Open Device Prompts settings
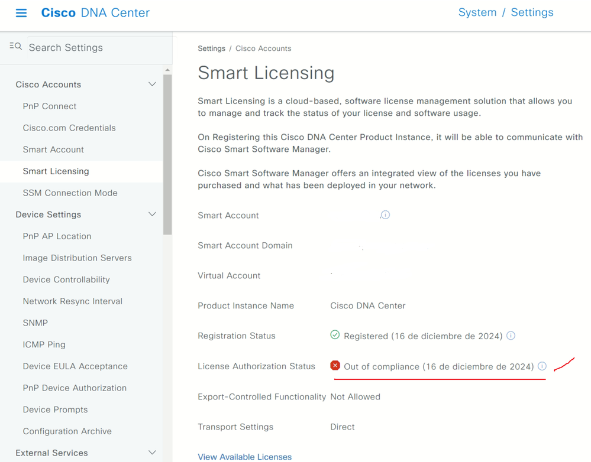The height and width of the screenshot is (462, 591). point(55,409)
